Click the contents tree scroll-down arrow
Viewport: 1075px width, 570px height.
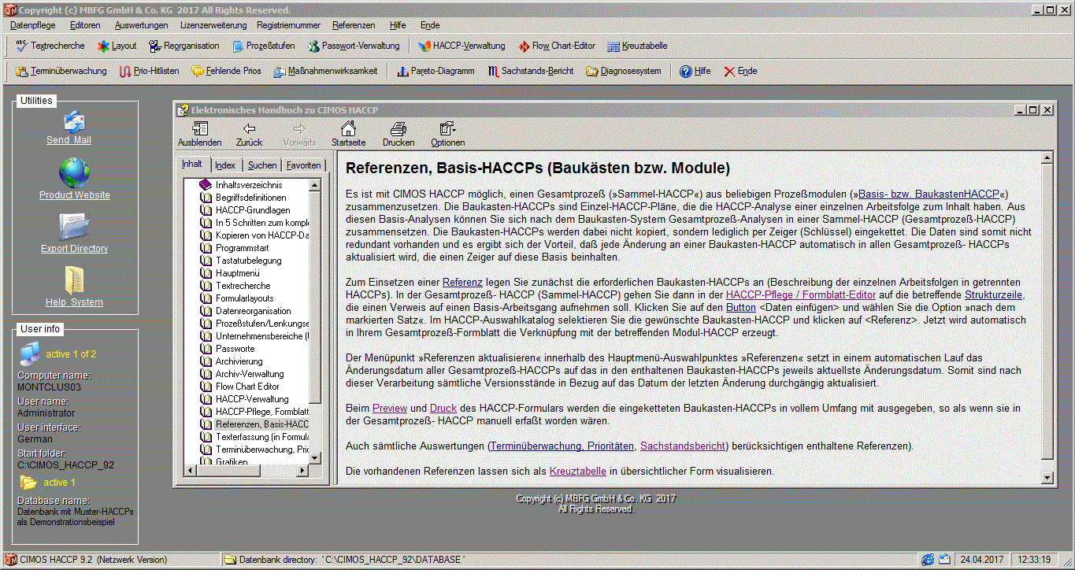click(x=315, y=457)
